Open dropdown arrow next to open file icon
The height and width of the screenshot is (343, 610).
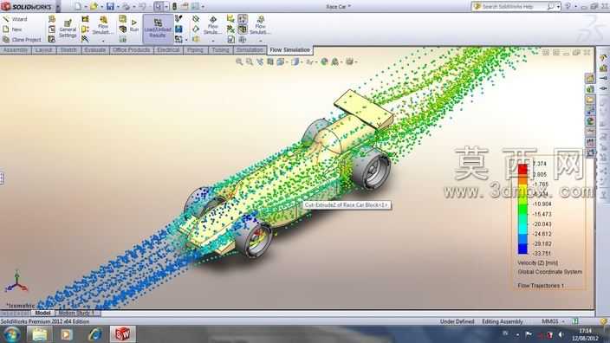click(101, 7)
